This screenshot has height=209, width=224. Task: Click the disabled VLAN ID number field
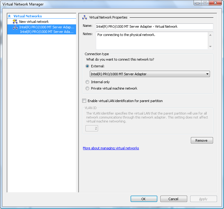click(x=92, y=128)
